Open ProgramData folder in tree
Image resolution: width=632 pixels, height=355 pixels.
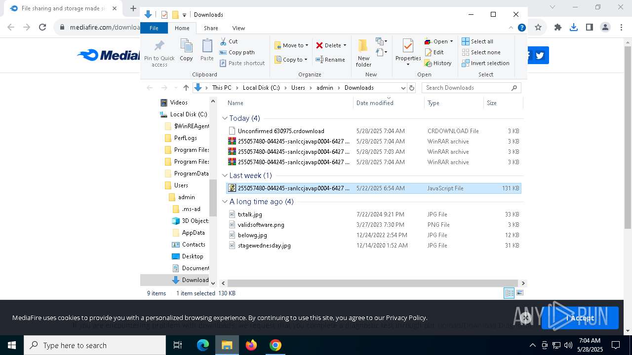pos(186,174)
